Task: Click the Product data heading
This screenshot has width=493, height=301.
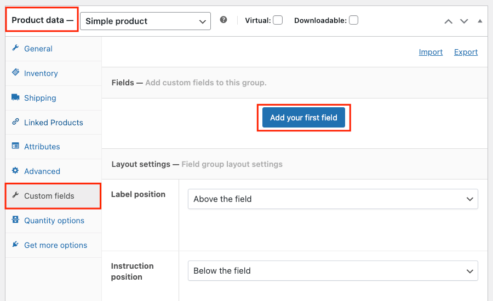Action: 42,20
